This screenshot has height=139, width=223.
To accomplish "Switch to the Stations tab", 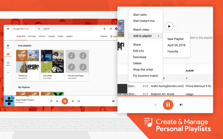I will [x=32, y=36].
